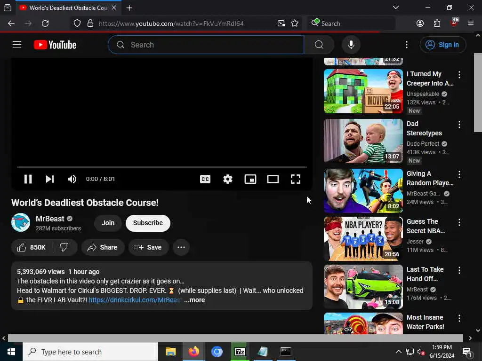482x361 pixels.
Task: Switch to theater mode icon
Action: [x=273, y=179]
